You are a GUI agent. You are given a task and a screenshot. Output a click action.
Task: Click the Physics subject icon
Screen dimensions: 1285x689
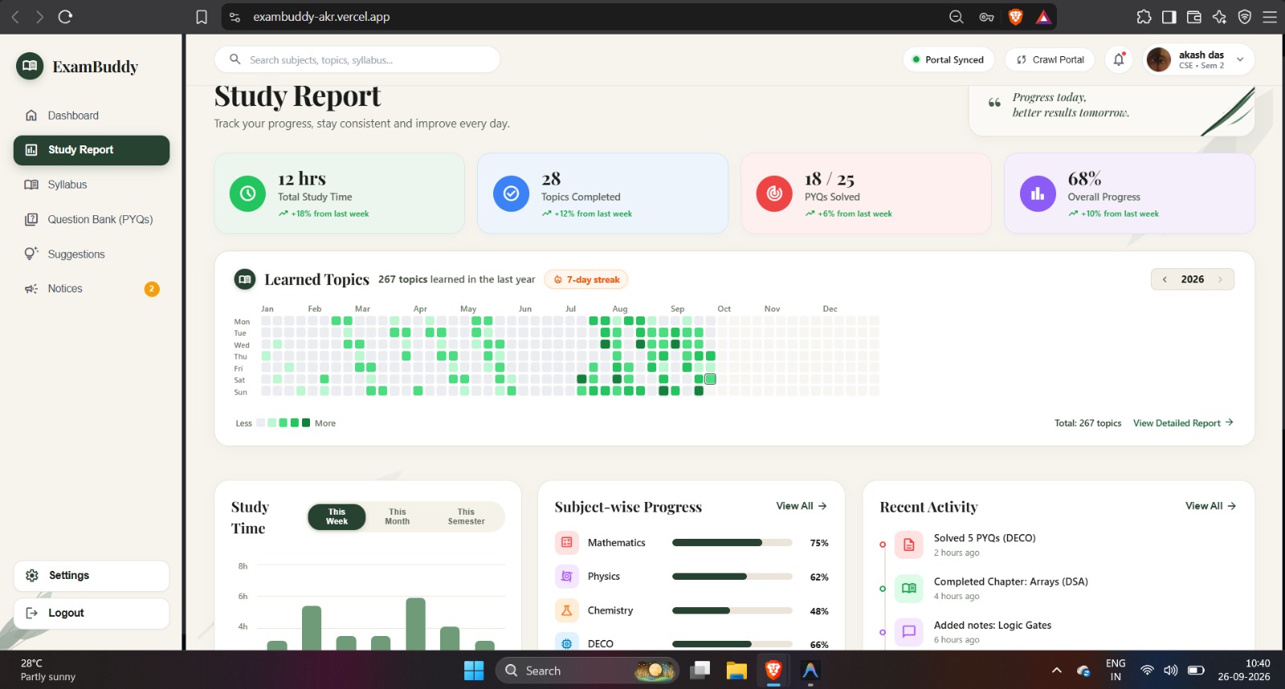click(566, 577)
